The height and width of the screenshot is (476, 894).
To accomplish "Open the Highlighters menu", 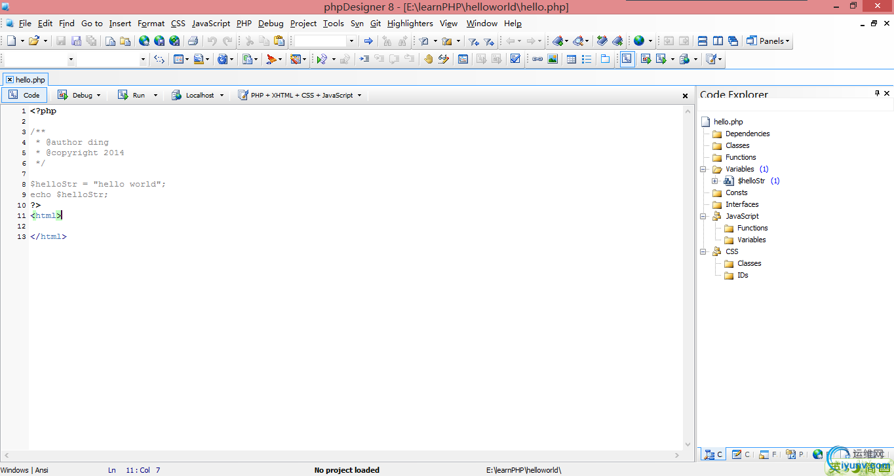I will point(410,24).
